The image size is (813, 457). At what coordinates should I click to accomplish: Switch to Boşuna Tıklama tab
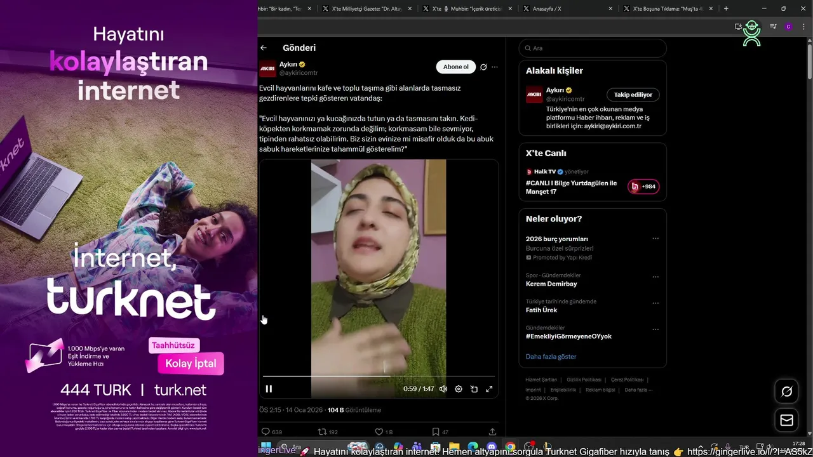(x=668, y=9)
